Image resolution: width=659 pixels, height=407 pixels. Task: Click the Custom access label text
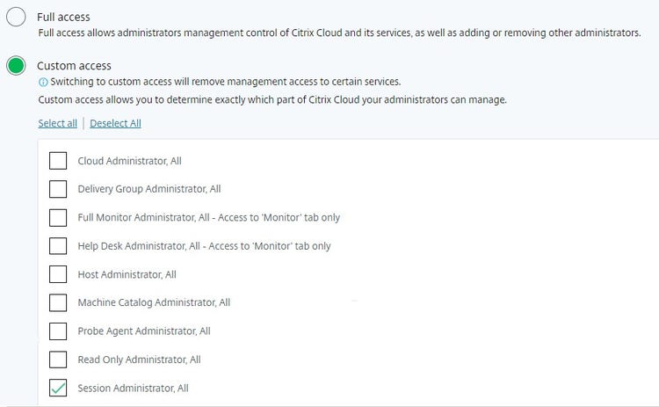tap(74, 66)
